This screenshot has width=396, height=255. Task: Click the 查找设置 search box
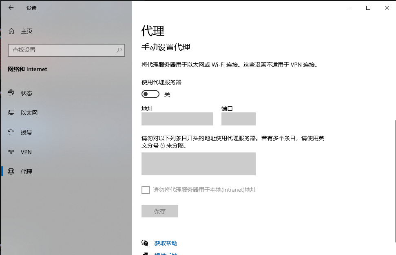click(61, 50)
